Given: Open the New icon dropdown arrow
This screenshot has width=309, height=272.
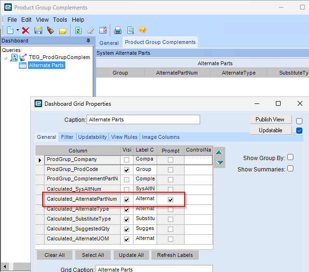Looking at the screenshot, I should (18, 30).
